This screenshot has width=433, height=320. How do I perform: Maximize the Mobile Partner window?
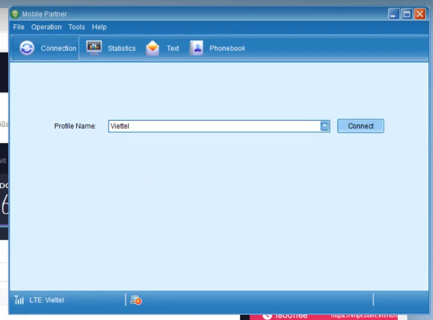pyautogui.click(x=406, y=14)
